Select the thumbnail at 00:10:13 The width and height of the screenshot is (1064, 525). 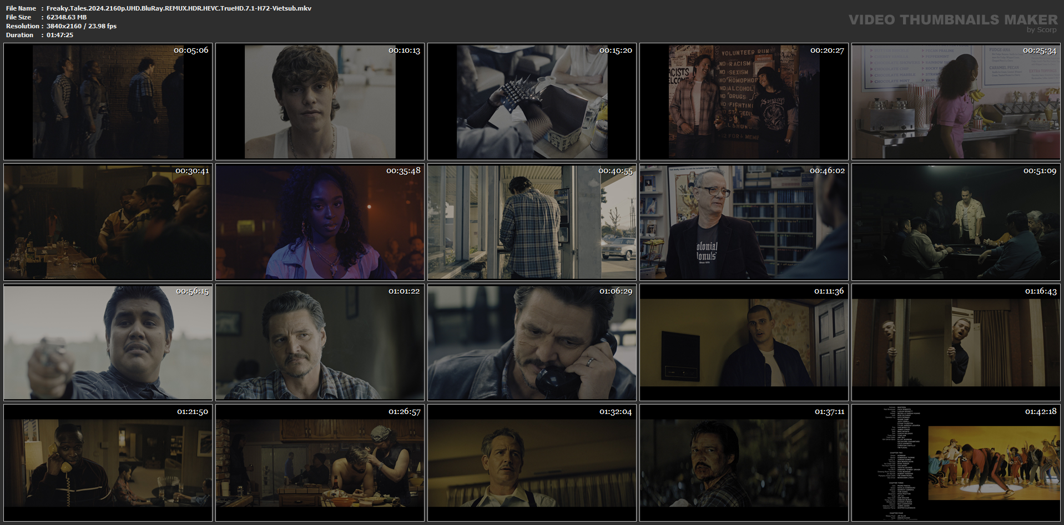coord(320,102)
